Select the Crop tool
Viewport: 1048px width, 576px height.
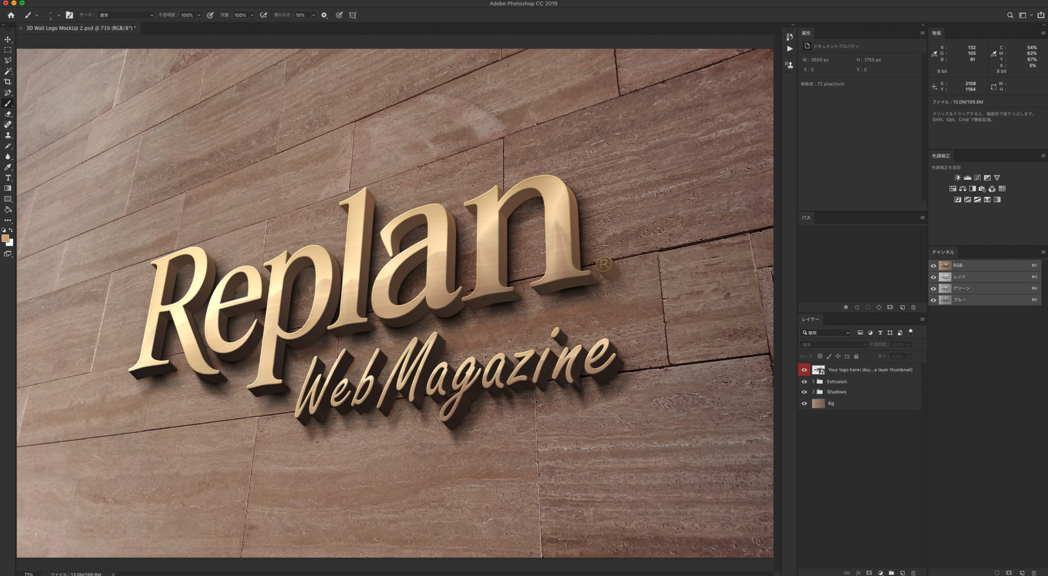8,82
